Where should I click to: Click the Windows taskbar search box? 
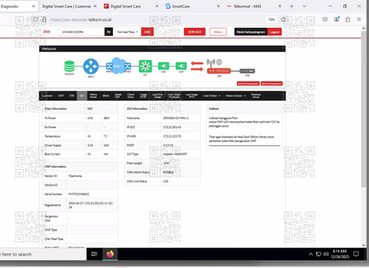[x=42, y=254]
